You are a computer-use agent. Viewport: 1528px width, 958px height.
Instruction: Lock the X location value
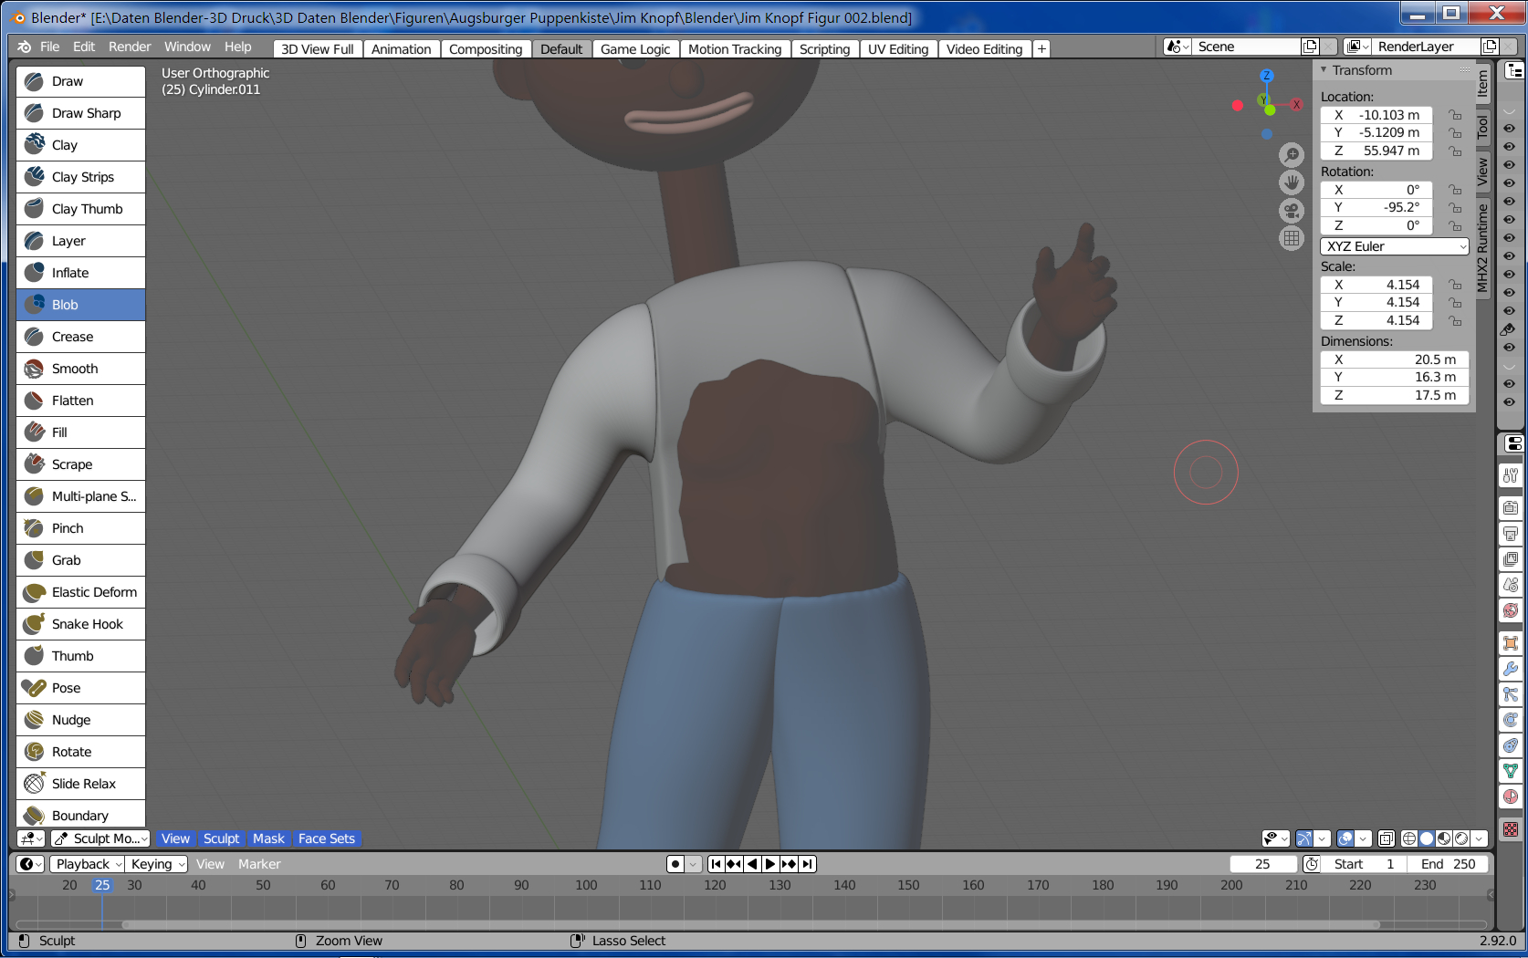pos(1455,115)
